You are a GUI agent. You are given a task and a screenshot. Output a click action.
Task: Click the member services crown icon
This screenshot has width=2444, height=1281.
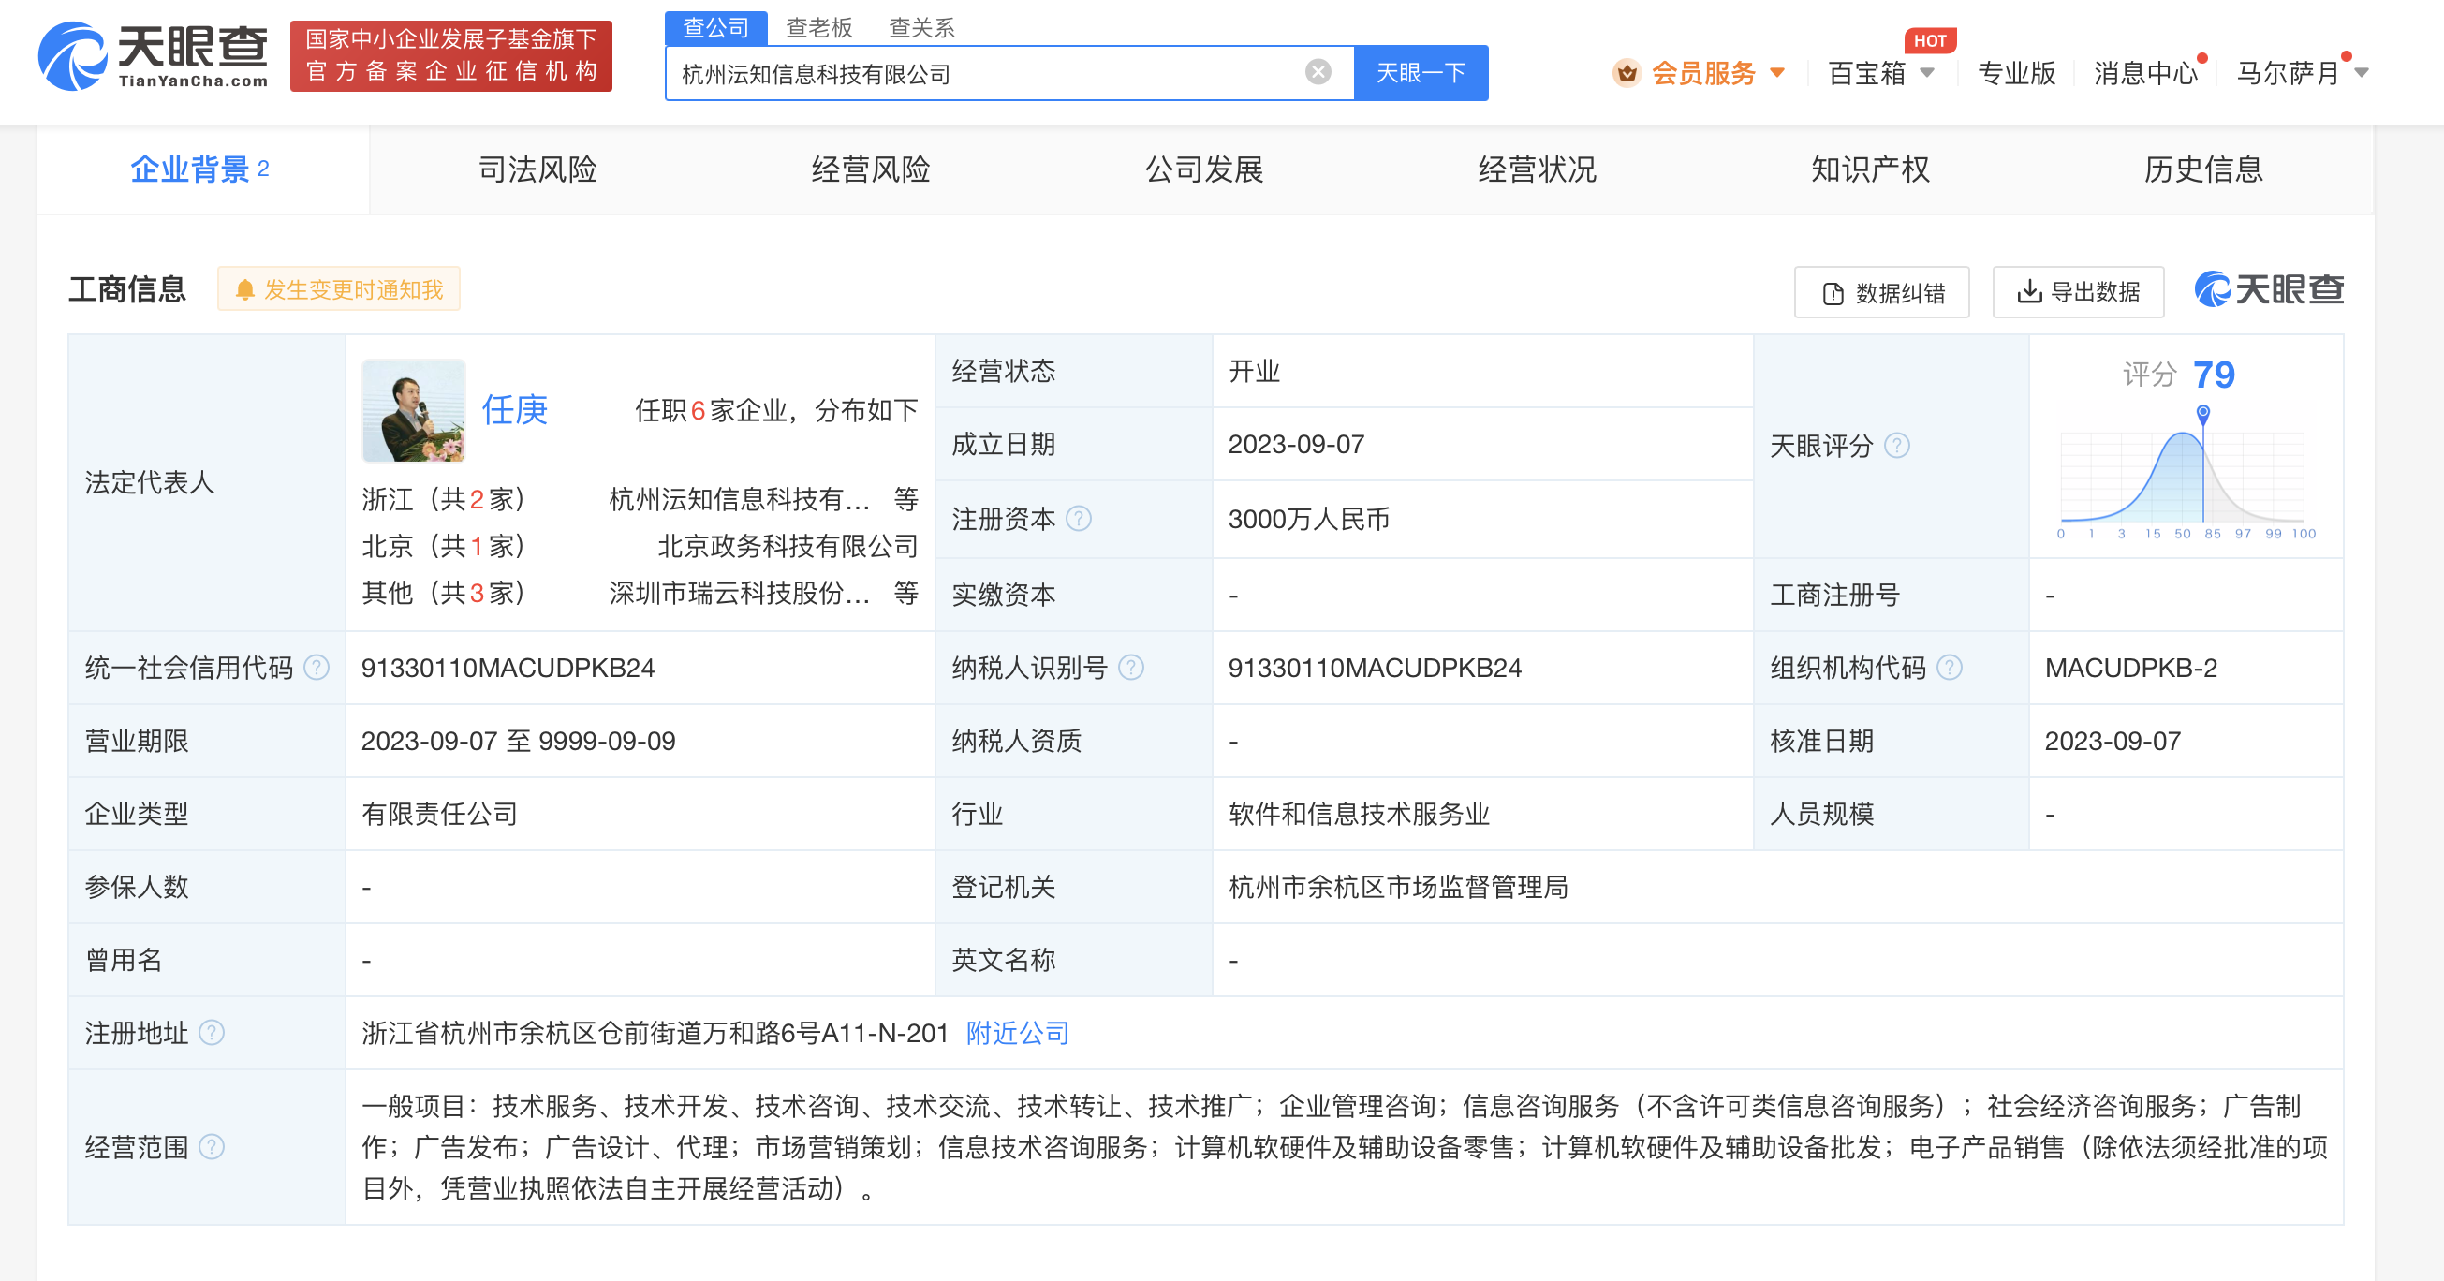tap(1627, 73)
